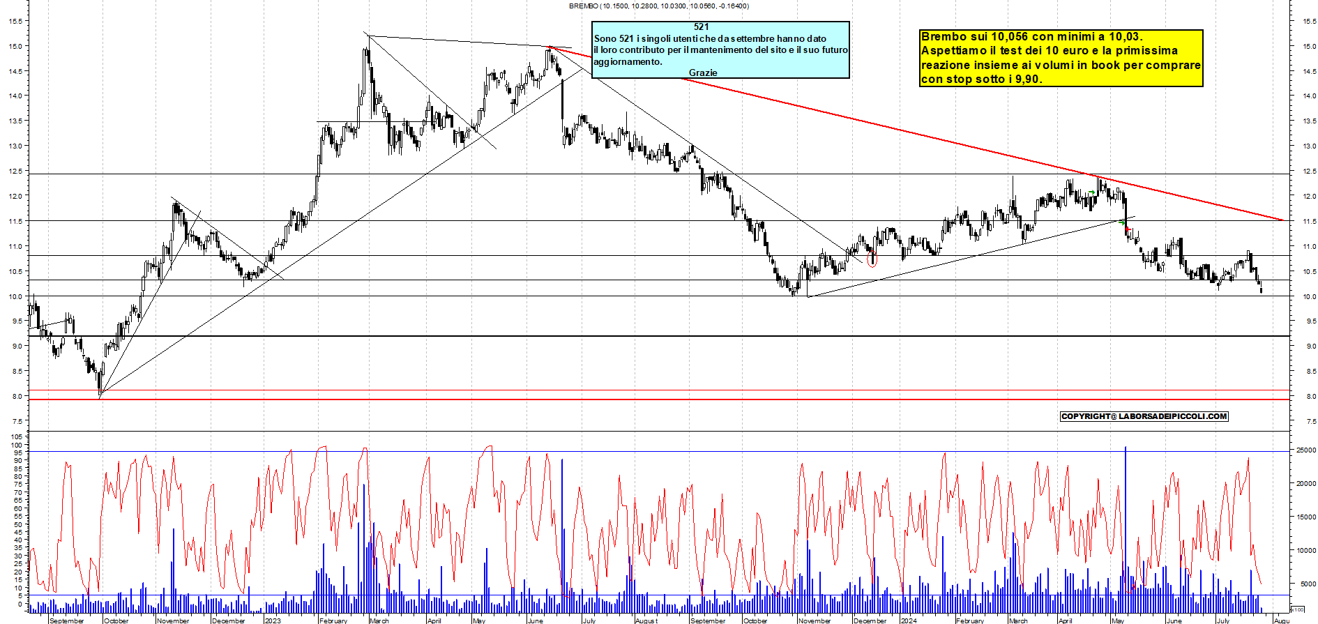Click "Brembo sui 10,056 con minimi" line
This screenshot has height=624, width=1318.
[x=1032, y=36]
